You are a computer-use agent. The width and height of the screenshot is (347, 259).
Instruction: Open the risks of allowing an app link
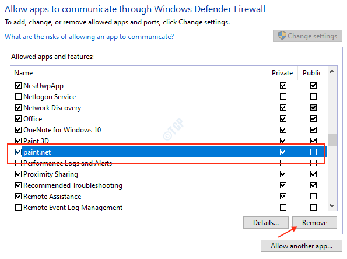[89, 37]
